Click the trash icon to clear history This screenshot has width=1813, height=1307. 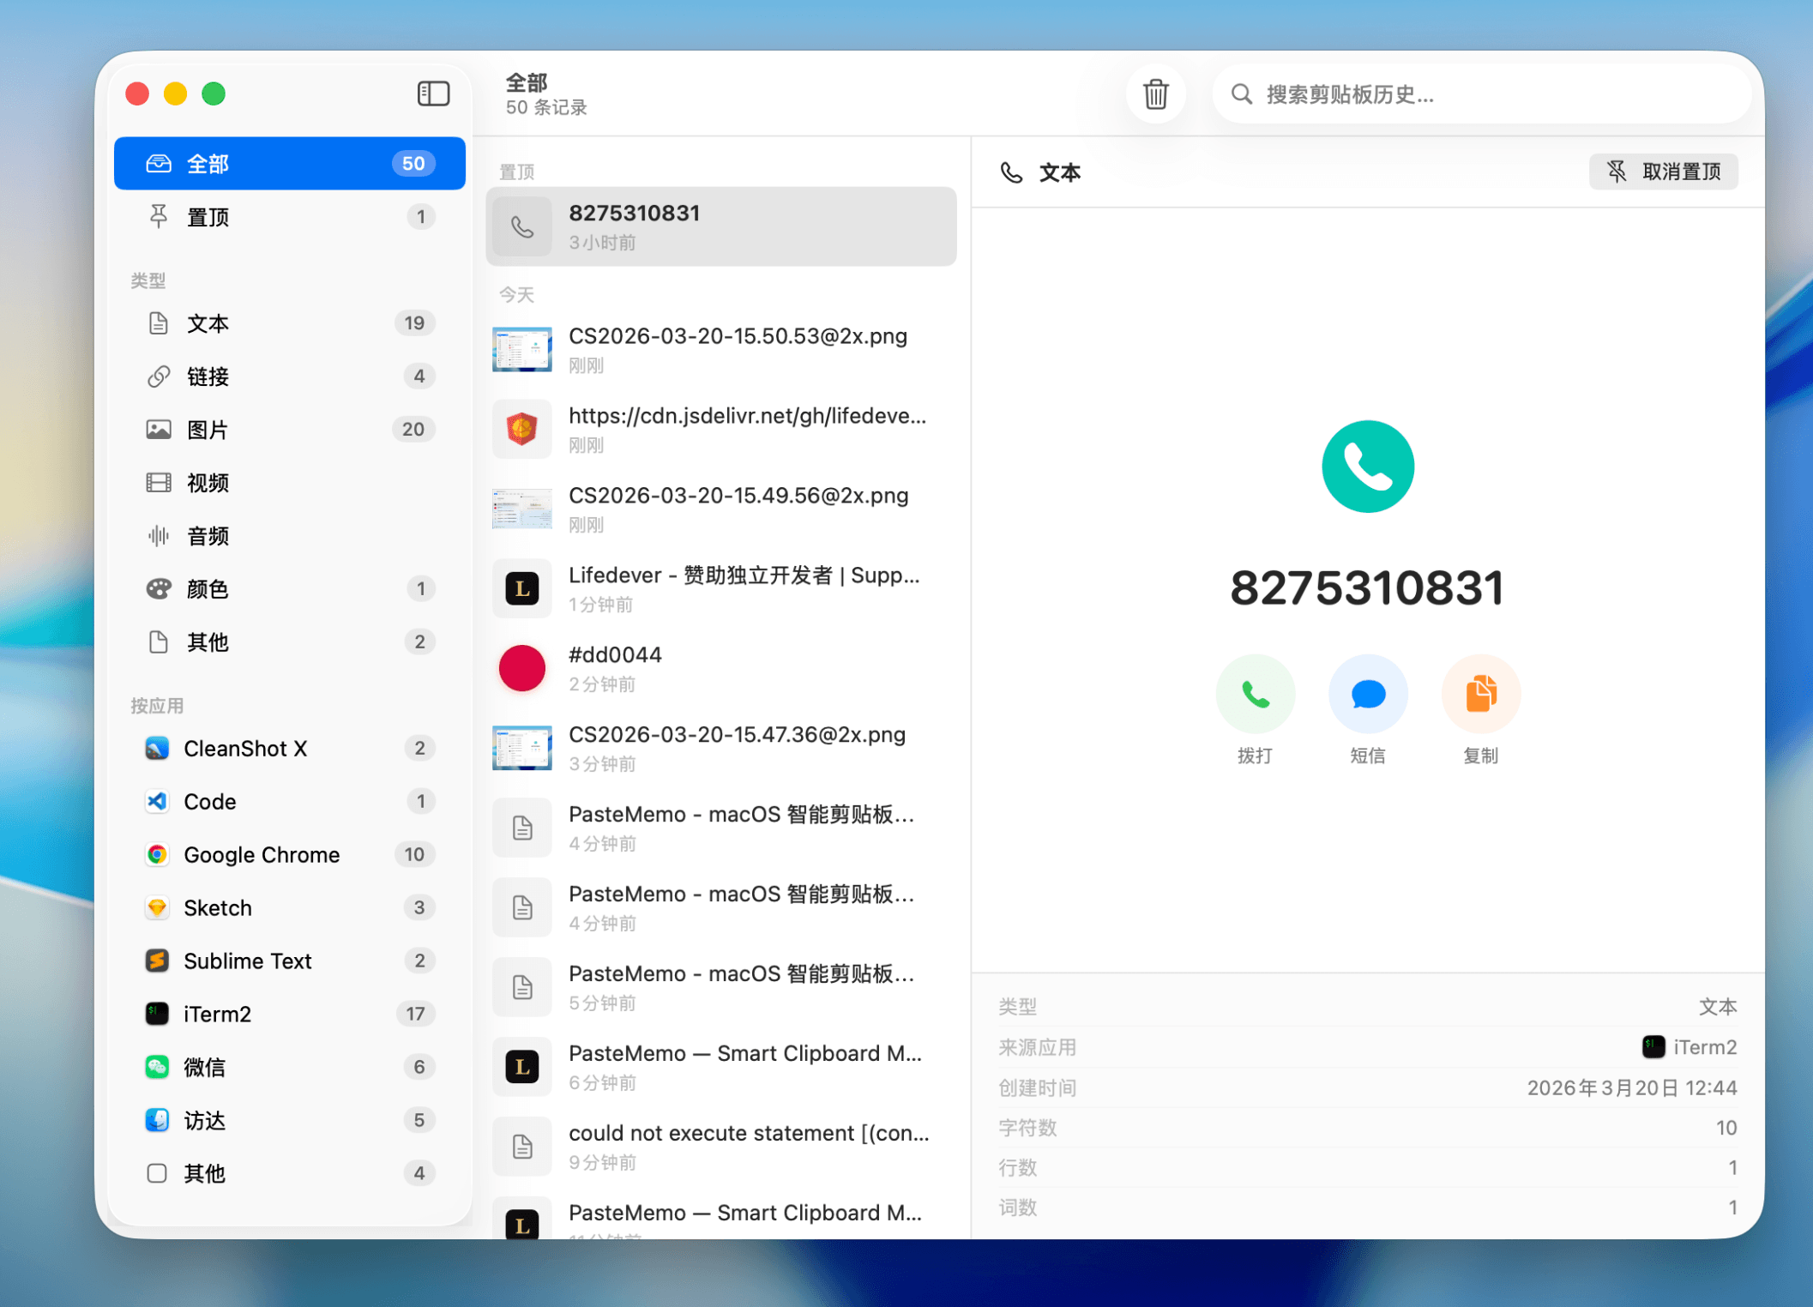pos(1155,93)
